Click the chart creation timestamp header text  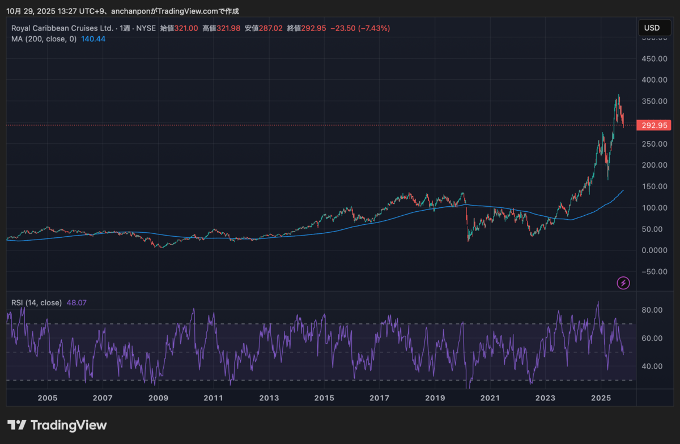(123, 11)
